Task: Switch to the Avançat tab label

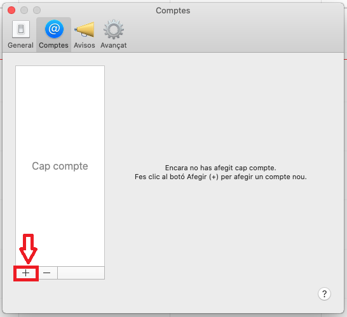Action: coord(114,45)
